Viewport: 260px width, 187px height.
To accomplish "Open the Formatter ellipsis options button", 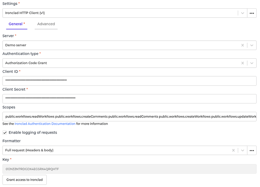I will point(252,151).
